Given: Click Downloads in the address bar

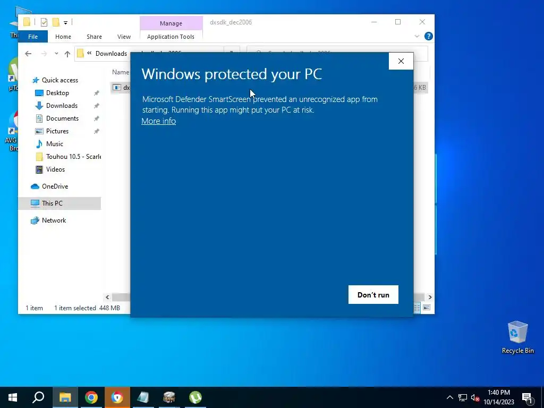Looking at the screenshot, I should (x=111, y=54).
